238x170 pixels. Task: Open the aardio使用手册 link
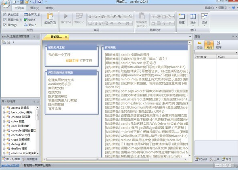(59, 84)
